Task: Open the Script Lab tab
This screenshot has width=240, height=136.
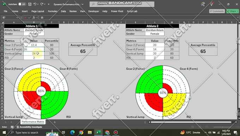Action: click(x=132, y=11)
